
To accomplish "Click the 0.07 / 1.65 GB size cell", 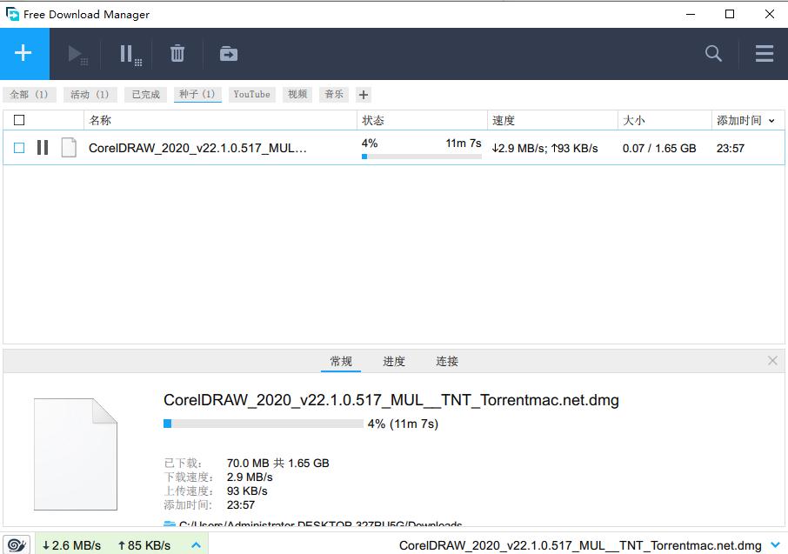I will click(x=659, y=149).
